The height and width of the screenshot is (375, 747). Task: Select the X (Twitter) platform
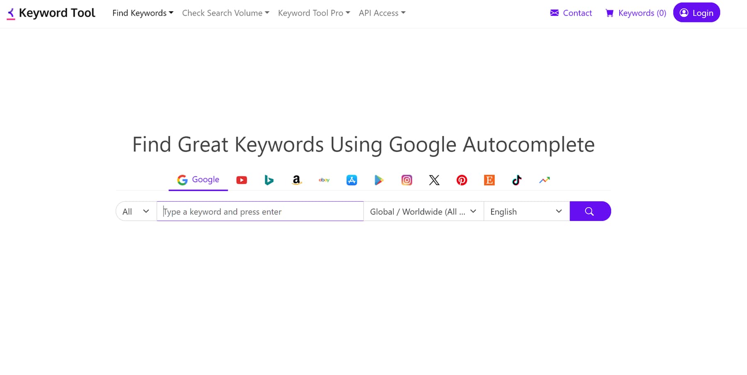point(434,180)
